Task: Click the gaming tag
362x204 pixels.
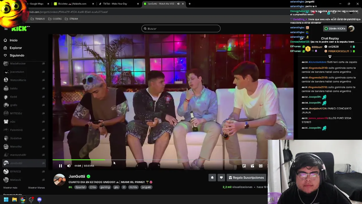Action: coord(105,187)
